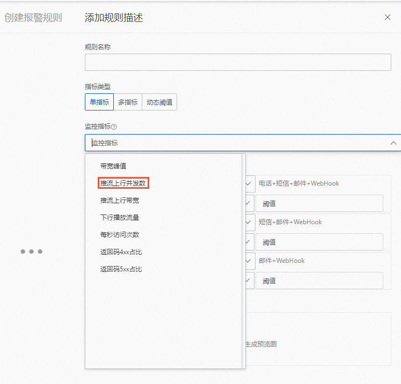
Task: Collapse the 监控指标 dropdown with chevron
Action: [x=393, y=143]
